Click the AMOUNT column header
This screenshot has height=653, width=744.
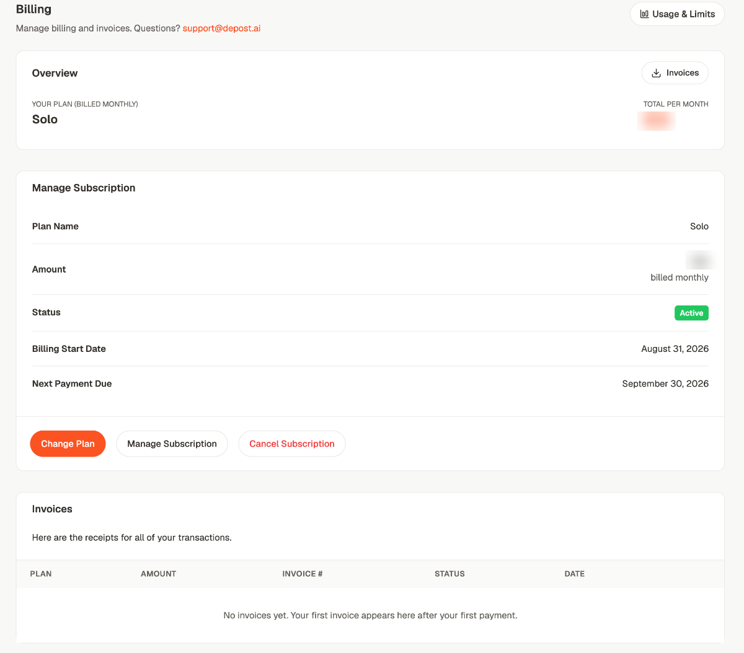coord(158,574)
